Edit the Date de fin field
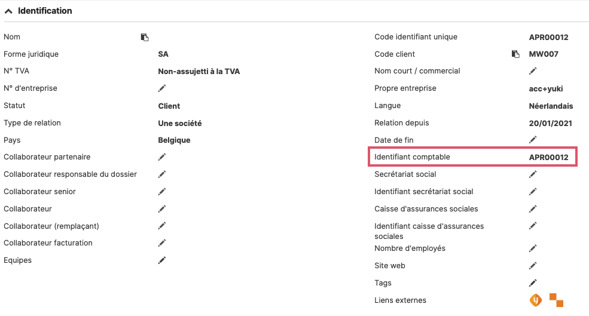 tap(533, 140)
